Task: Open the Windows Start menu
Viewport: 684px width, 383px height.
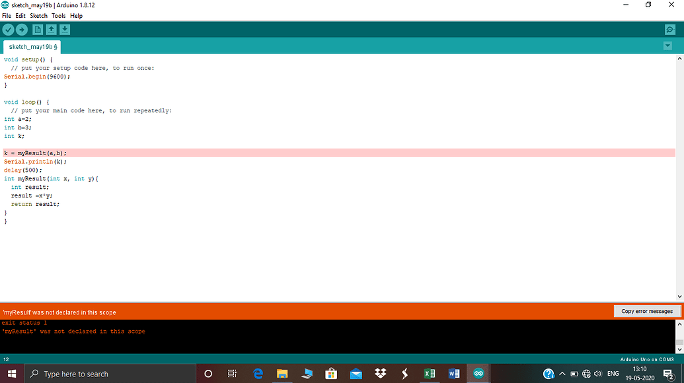Action: (x=12, y=374)
